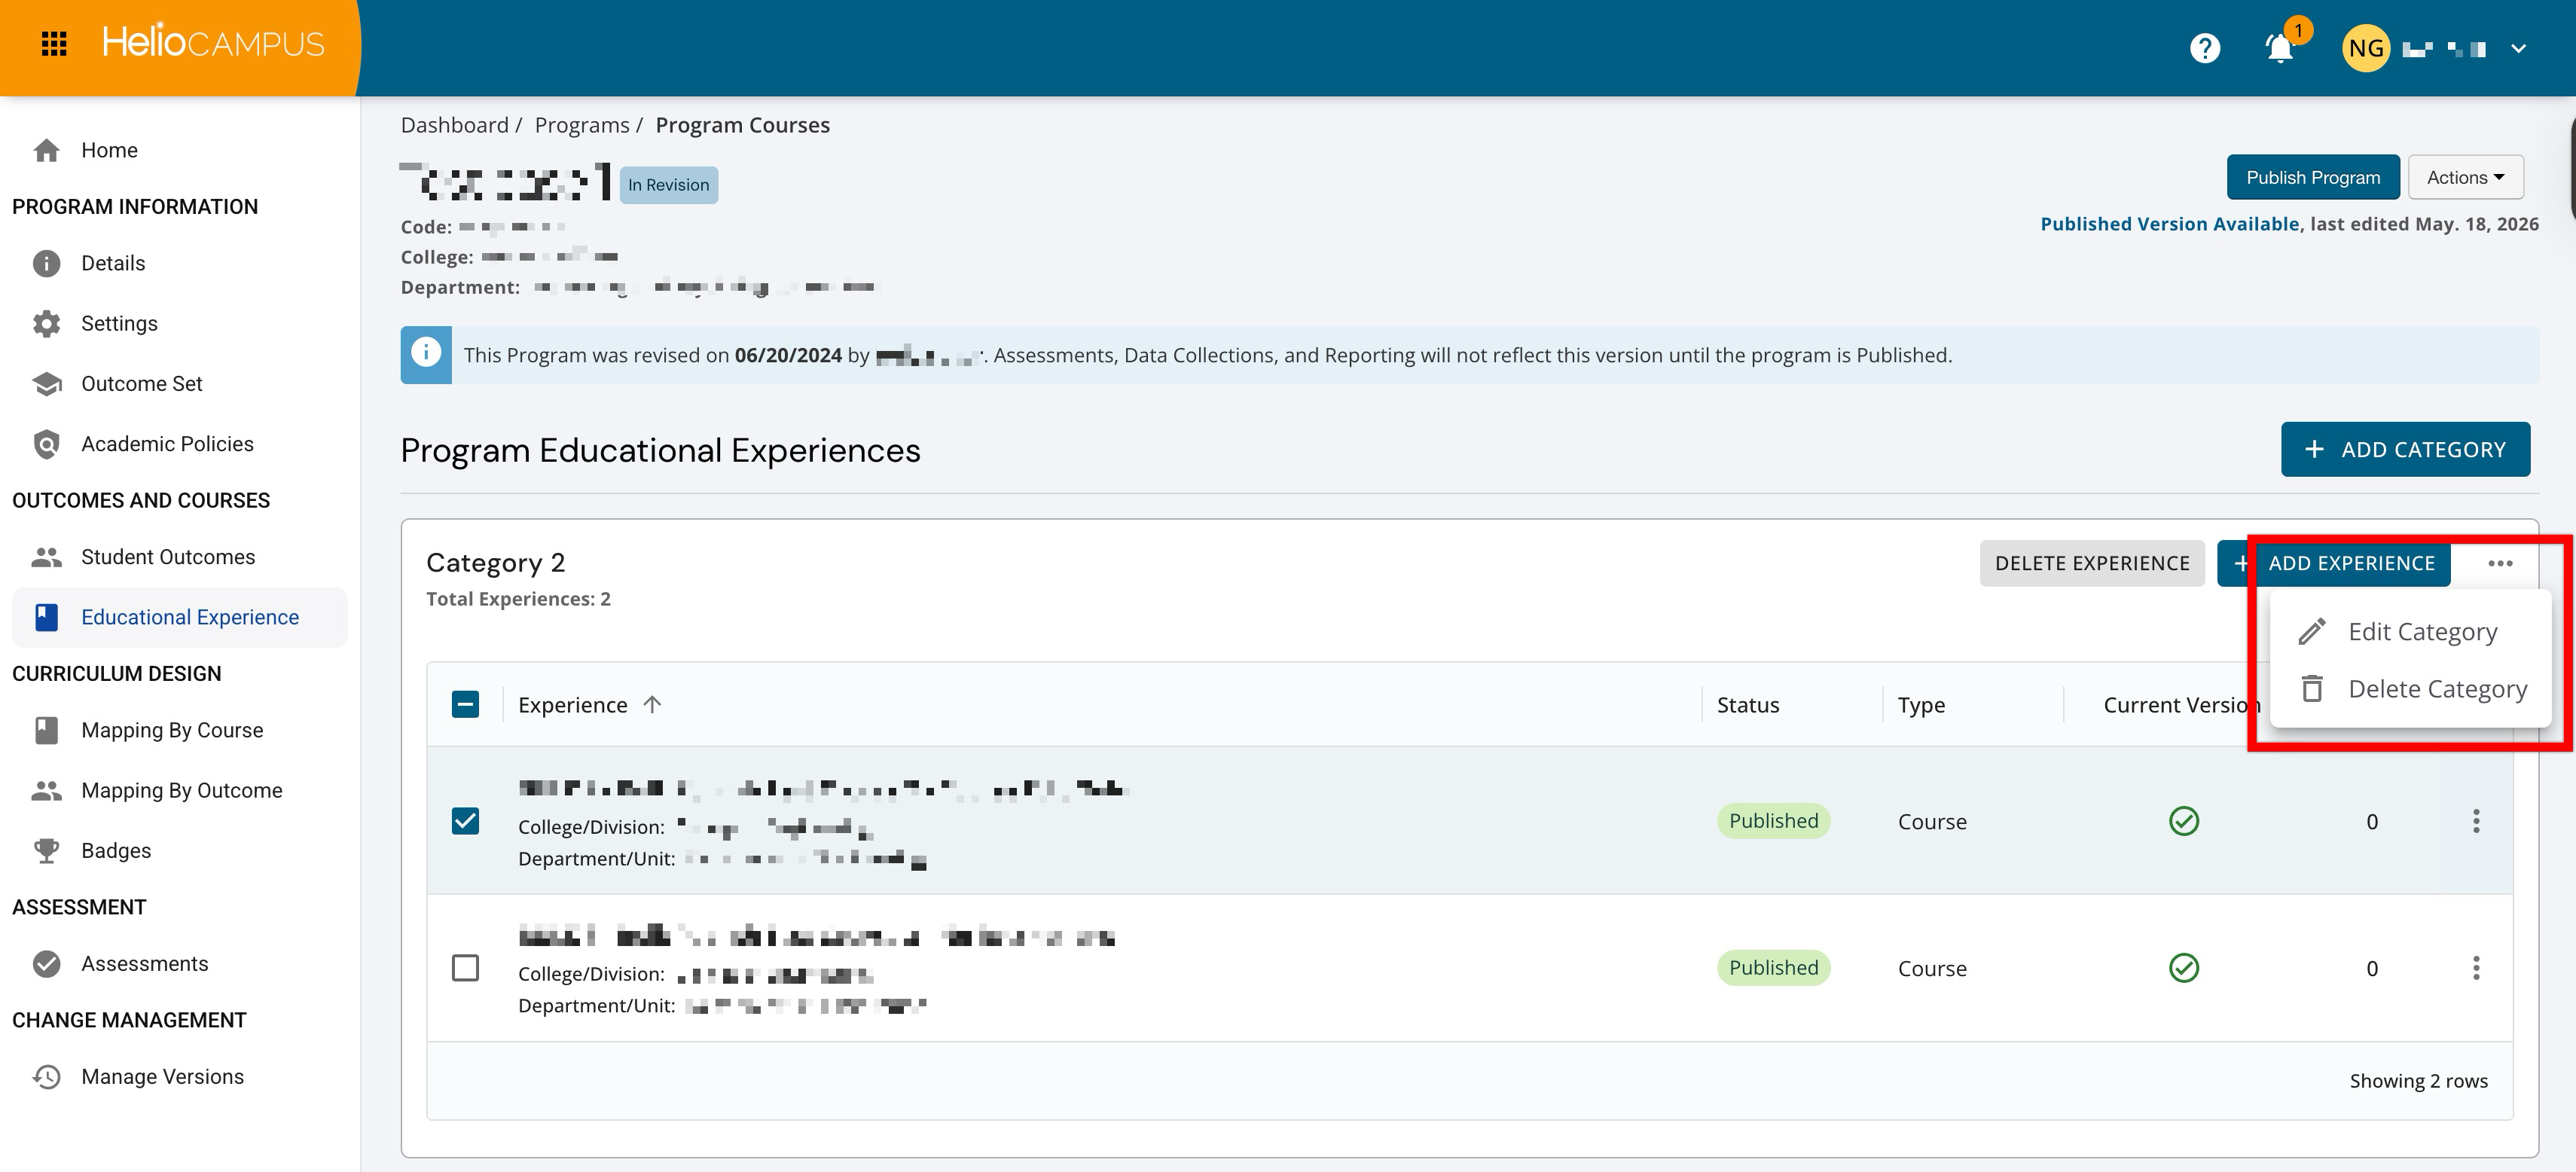The image size is (2576, 1172).
Task: Sort by Type column header
Action: coord(1921,705)
